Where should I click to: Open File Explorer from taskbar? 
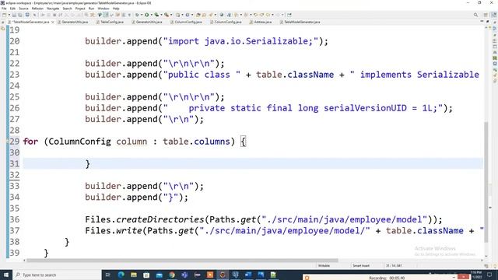134,275
